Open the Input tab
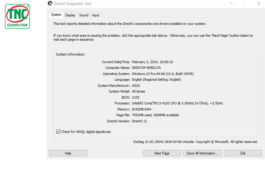The image size is (265, 172). point(96,15)
